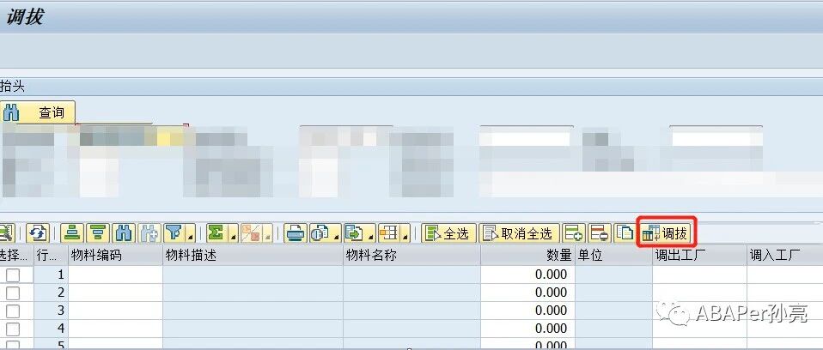The width and height of the screenshot is (823, 350).
Task: Click the copy row icon
Action: point(625,232)
